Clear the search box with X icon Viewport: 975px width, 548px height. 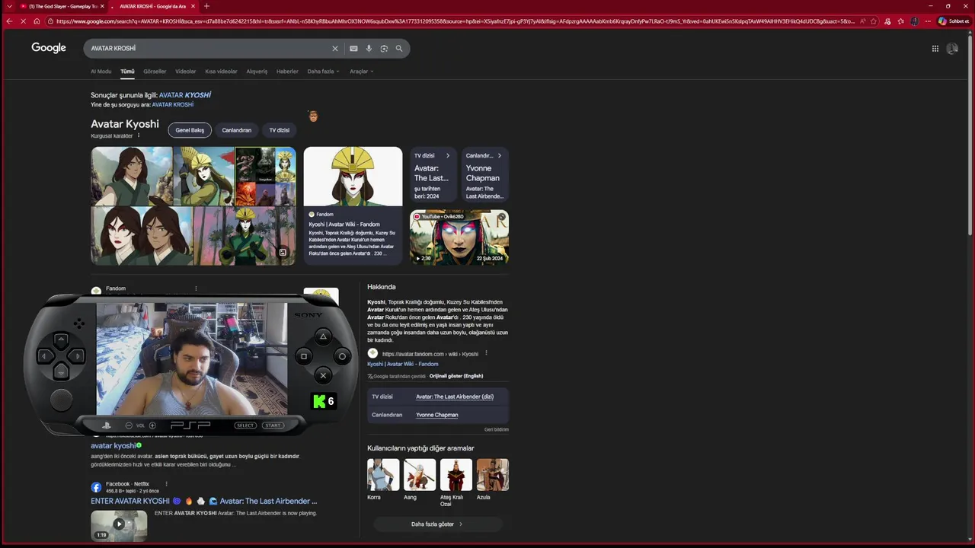(334, 49)
